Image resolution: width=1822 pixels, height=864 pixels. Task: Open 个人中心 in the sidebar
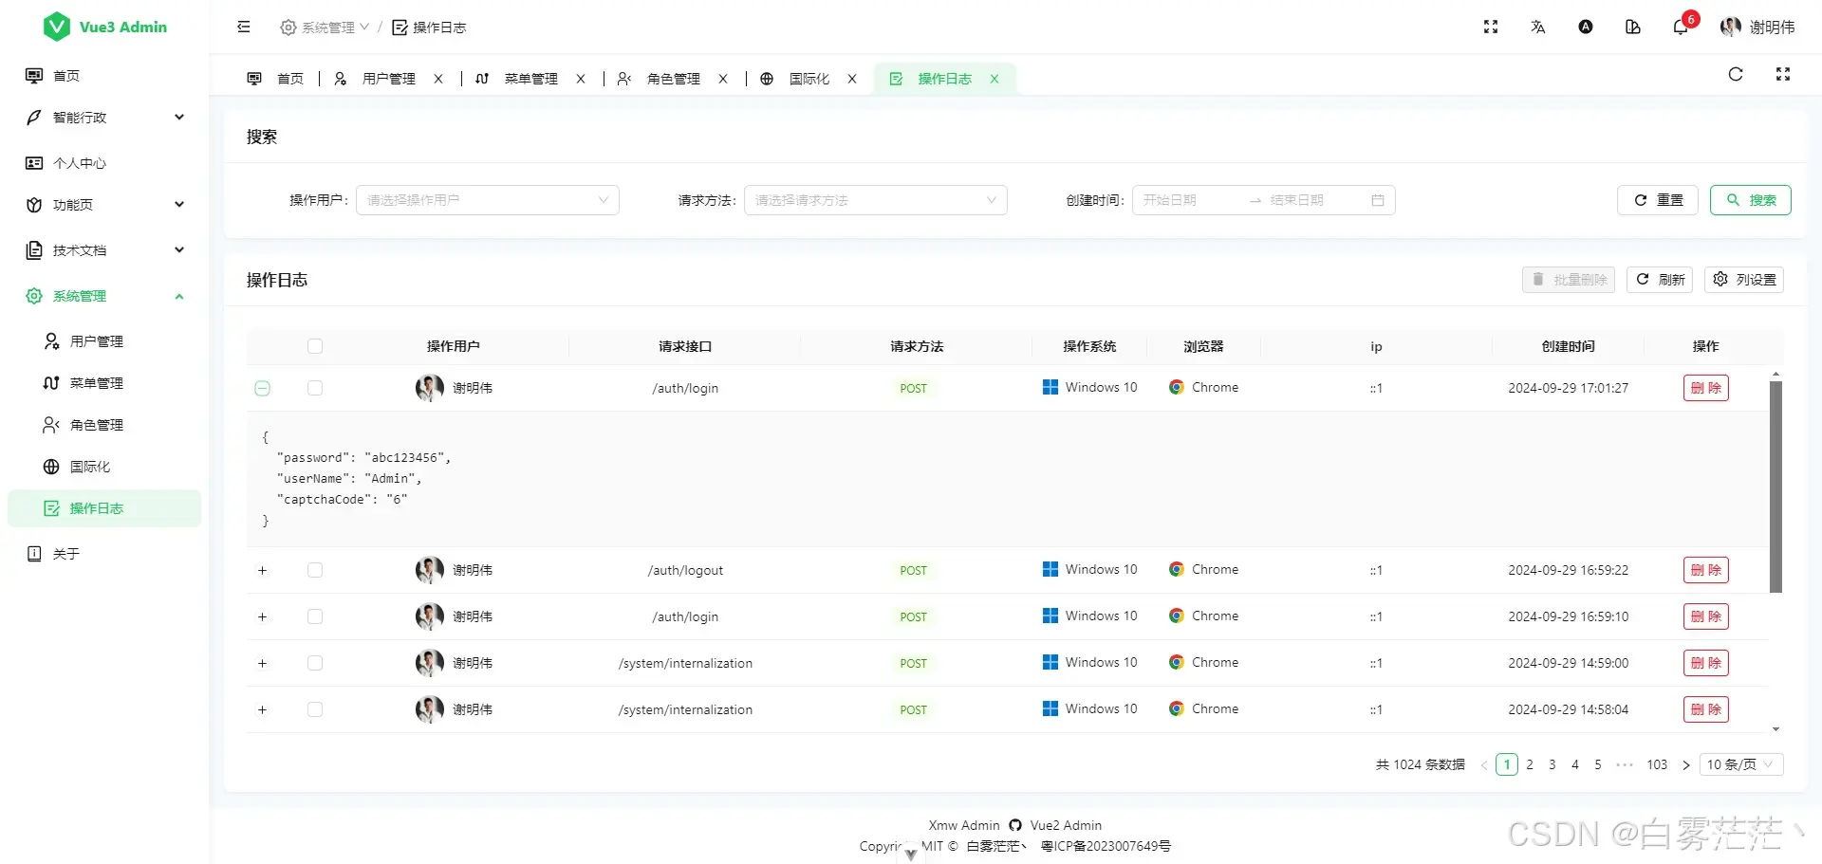[x=104, y=163]
